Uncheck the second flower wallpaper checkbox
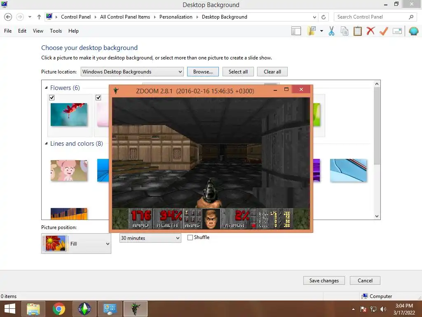This screenshot has height=317, width=422. [x=98, y=97]
